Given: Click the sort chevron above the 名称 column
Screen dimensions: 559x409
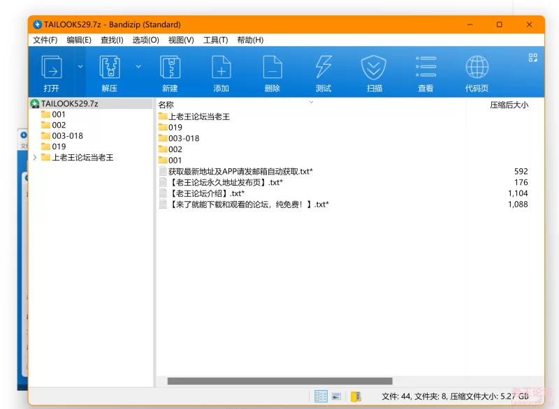Looking at the screenshot, I should 311,102.
